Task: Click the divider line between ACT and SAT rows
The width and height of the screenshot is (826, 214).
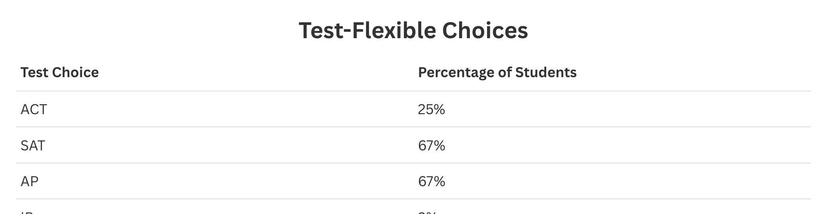Action: pos(413,127)
